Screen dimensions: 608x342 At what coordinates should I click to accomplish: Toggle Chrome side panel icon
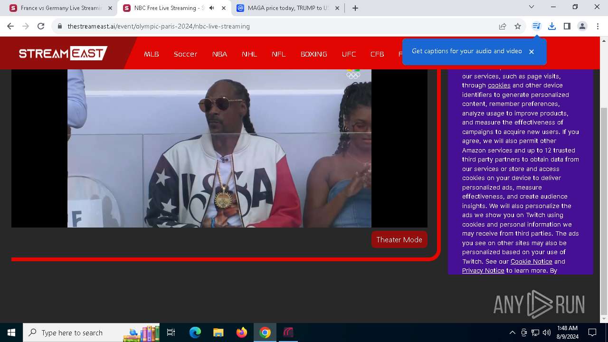[567, 26]
